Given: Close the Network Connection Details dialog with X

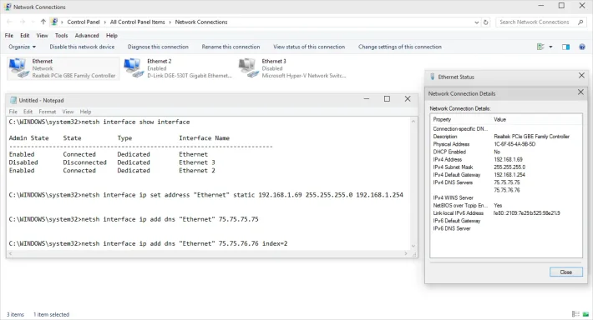Looking at the screenshot, I should (580, 92).
